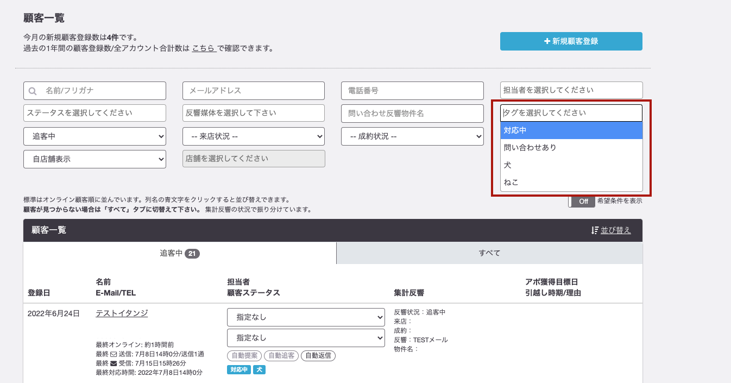The image size is (731, 383).
Task: Switch to the 追客中 tab
Action: (x=180, y=253)
